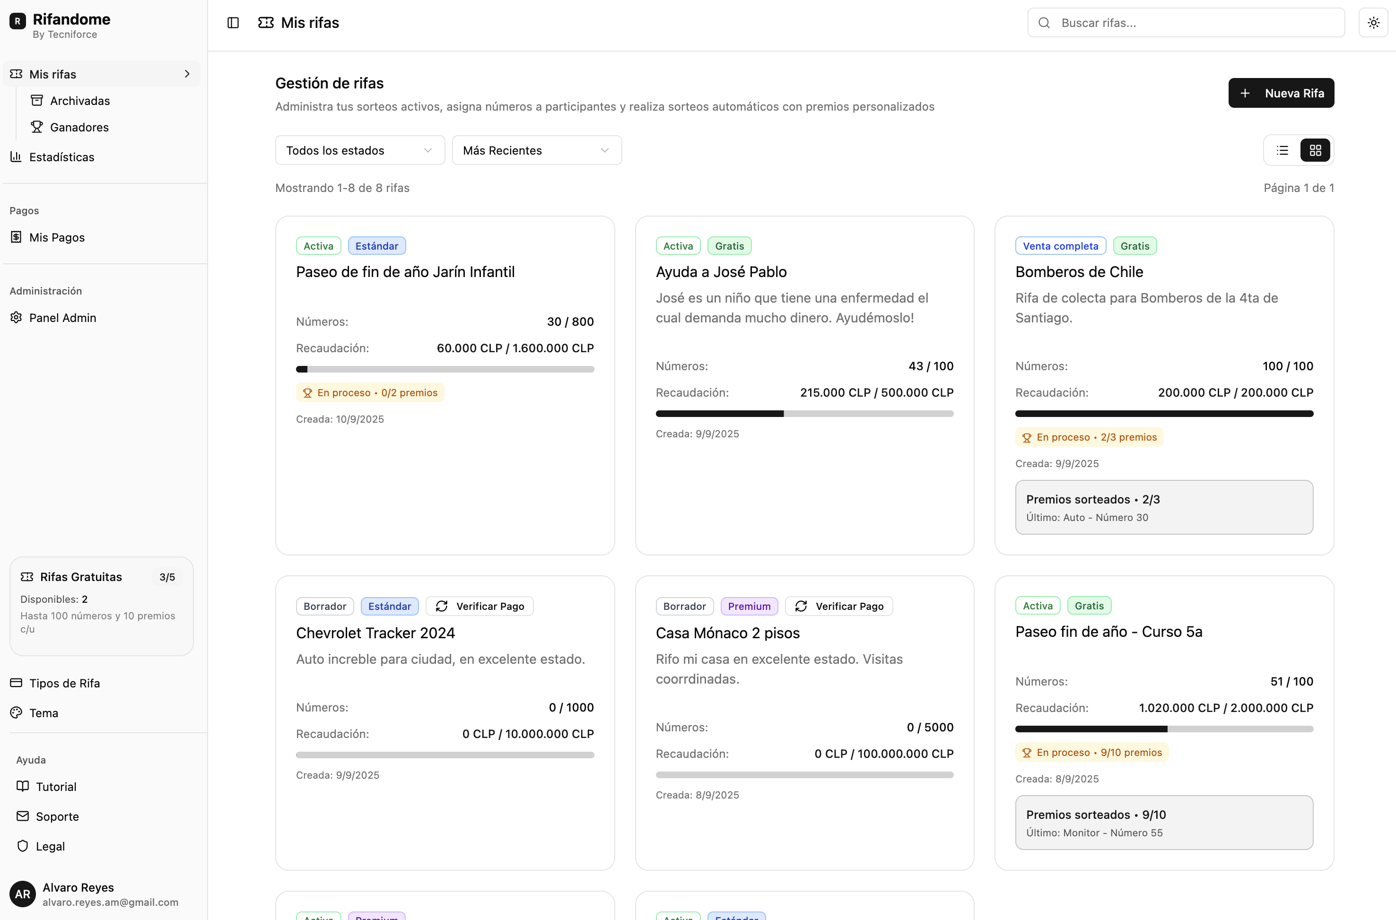This screenshot has width=1396, height=920.
Task: Open Archivadas in the sidebar
Action: coord(80,101)
